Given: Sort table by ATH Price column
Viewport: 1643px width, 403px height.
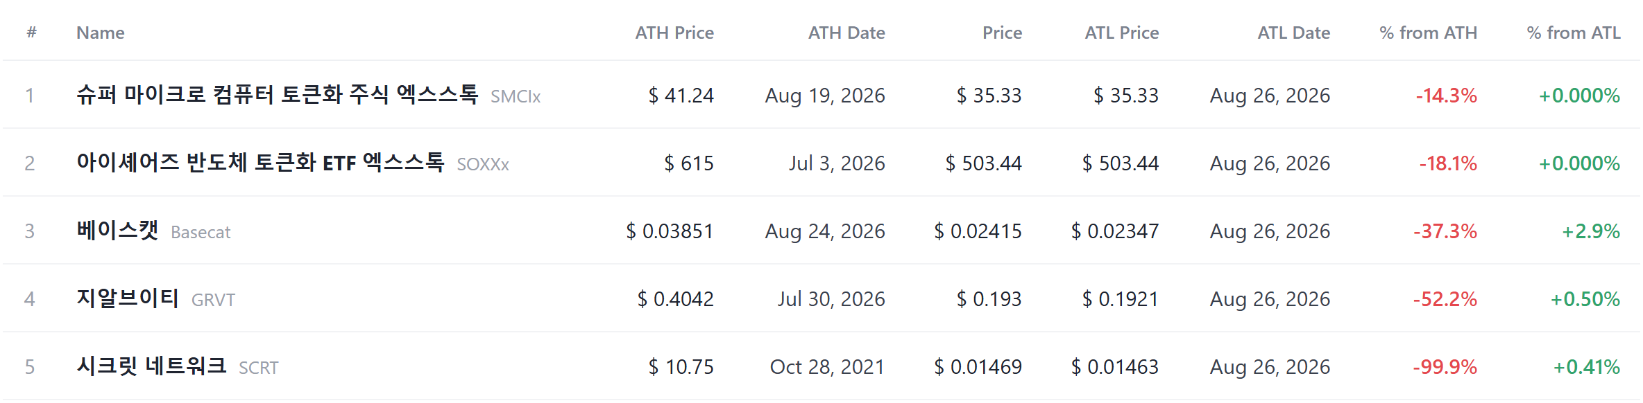Looking at the screenshot, I should click(x=674, y=33).
